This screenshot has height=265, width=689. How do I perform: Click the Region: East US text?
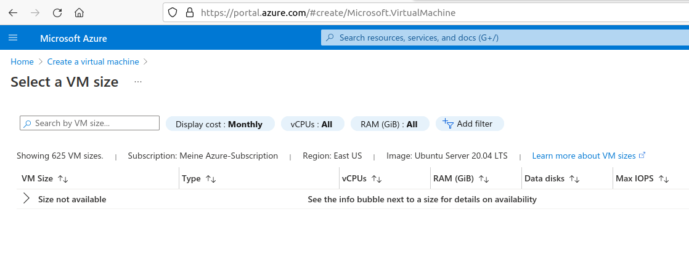[x=332, y=156]
